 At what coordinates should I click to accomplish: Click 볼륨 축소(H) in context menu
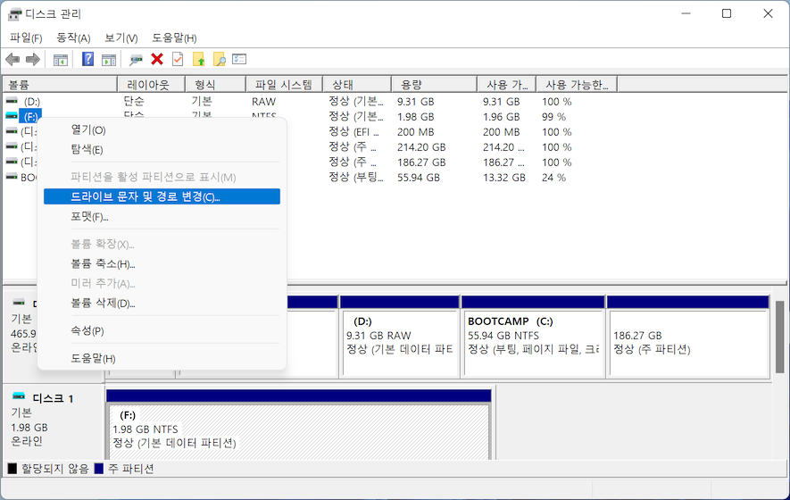tap(103, 264)
